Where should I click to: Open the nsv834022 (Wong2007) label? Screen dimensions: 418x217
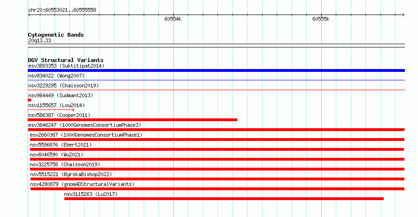coord(56,76)
